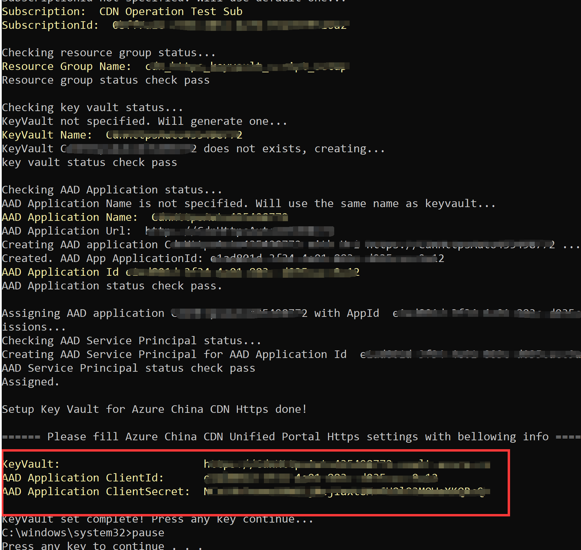
Task: Click the 'C:\windows\system32>pause' prompt line
Action: [83, 533]
